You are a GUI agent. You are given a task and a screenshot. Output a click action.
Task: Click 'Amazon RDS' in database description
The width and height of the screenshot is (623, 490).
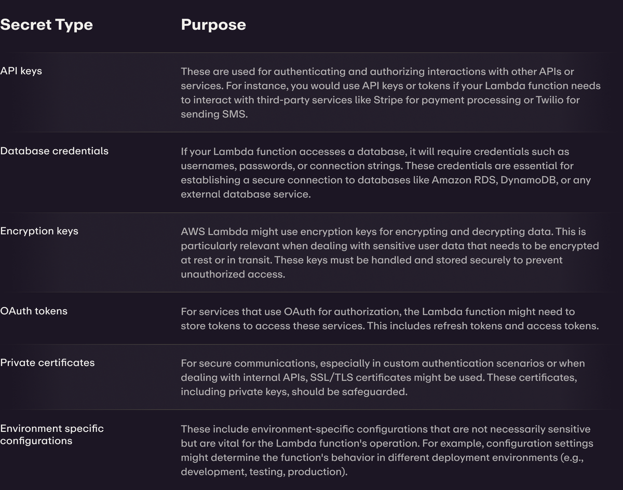(464, 180)
